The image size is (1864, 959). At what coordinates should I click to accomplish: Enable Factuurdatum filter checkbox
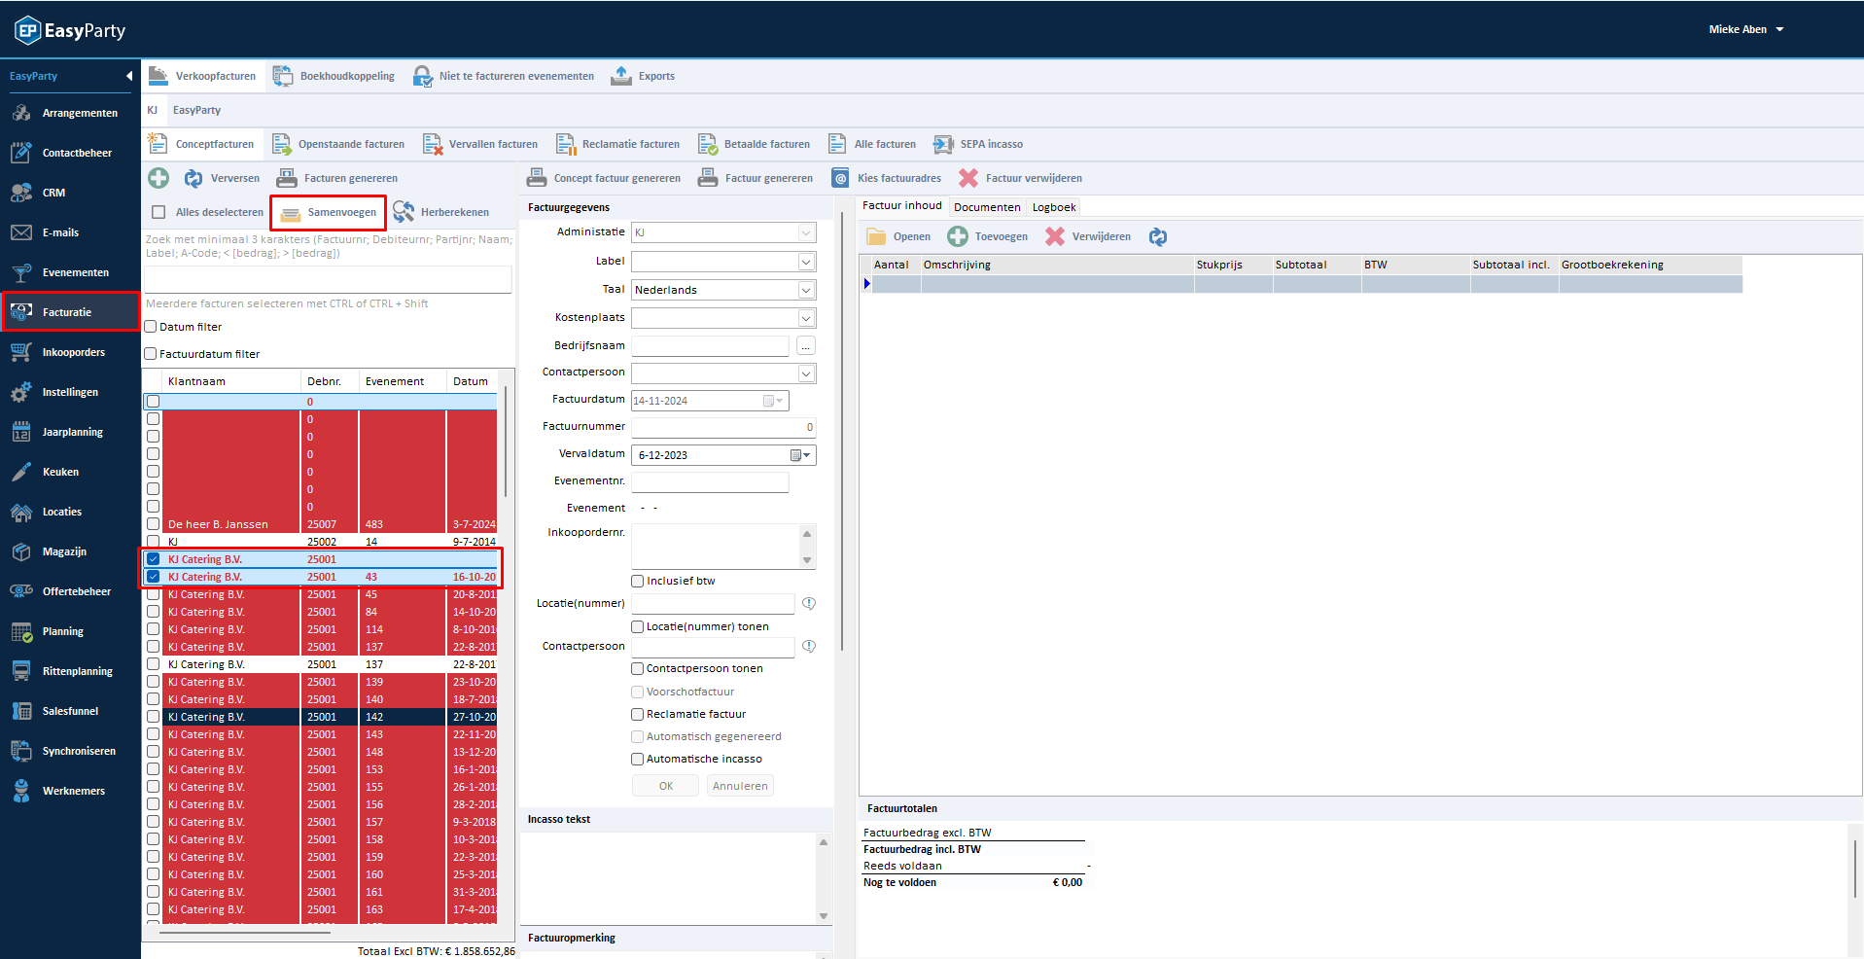click(x=151, y=354)
